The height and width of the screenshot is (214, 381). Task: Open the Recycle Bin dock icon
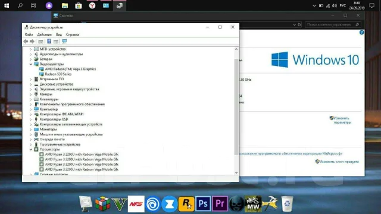(x=287, y=203)
